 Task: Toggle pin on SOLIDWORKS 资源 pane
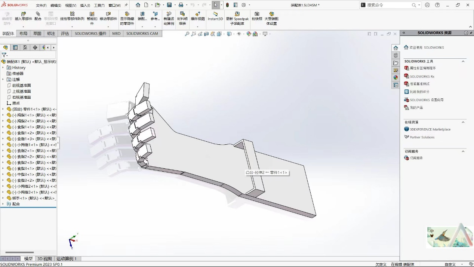click(x=471, y=33)
